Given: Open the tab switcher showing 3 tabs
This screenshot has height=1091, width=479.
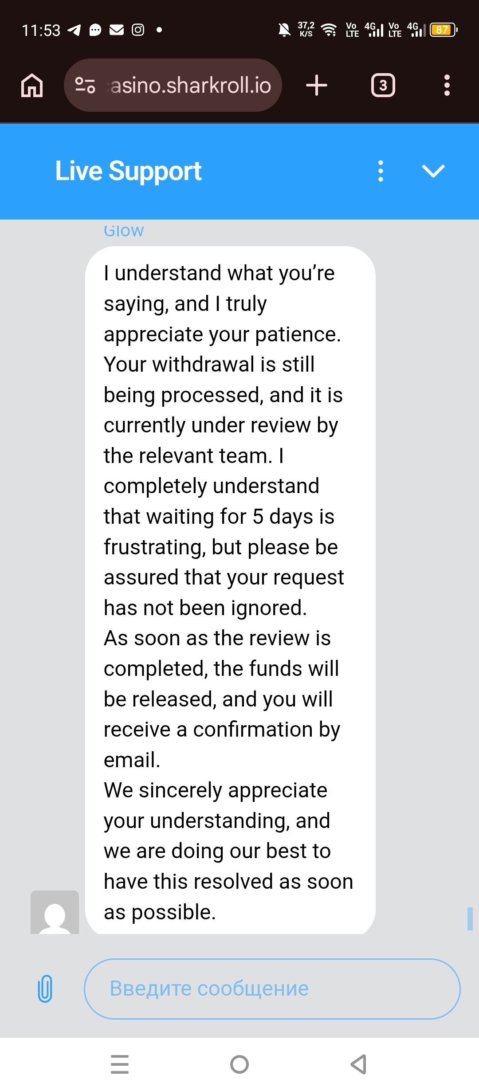Looking at the screenshot, I should coord(383,85).
